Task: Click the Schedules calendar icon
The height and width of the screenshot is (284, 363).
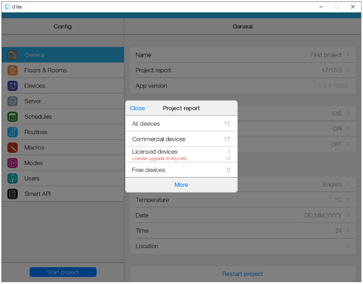Action: [x=12, y=117]
